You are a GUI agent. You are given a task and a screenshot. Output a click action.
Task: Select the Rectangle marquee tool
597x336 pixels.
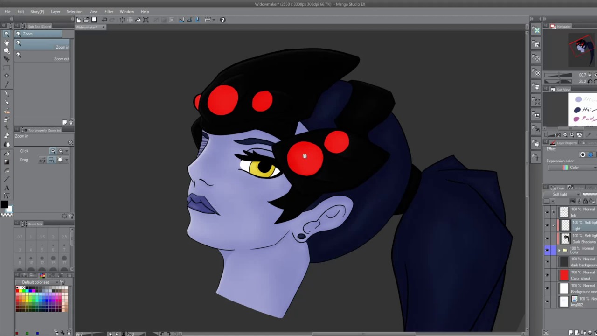click(x=7, y=68)
